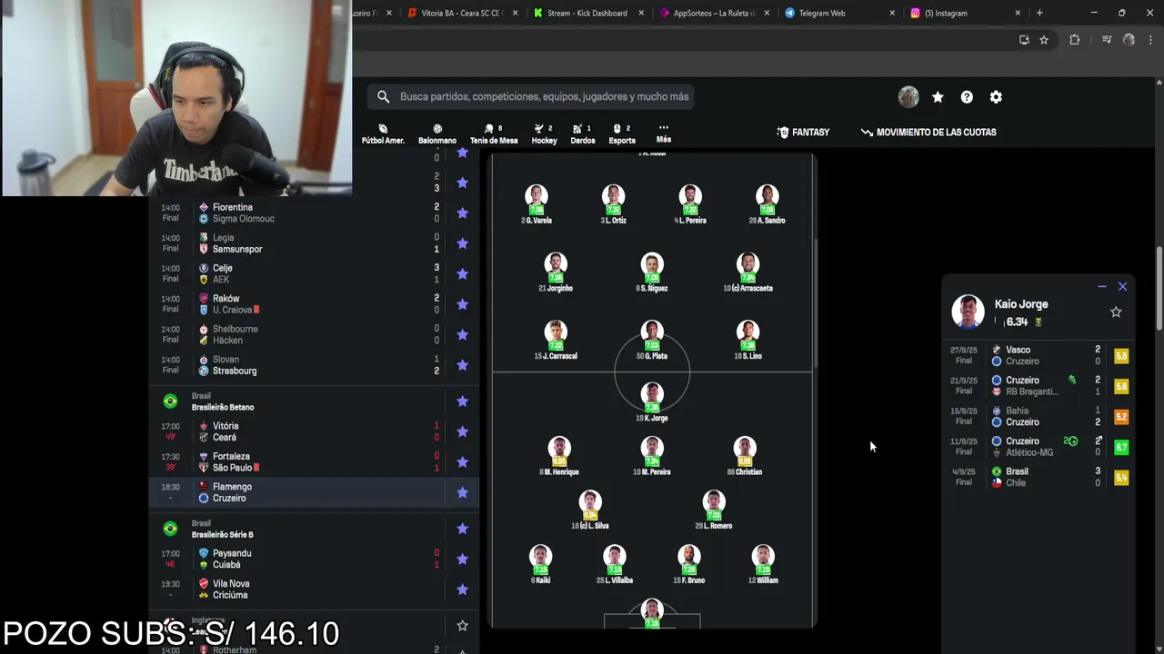Select player Arrascaeta in lineup

pyautogui.click(x=748, y=272)
